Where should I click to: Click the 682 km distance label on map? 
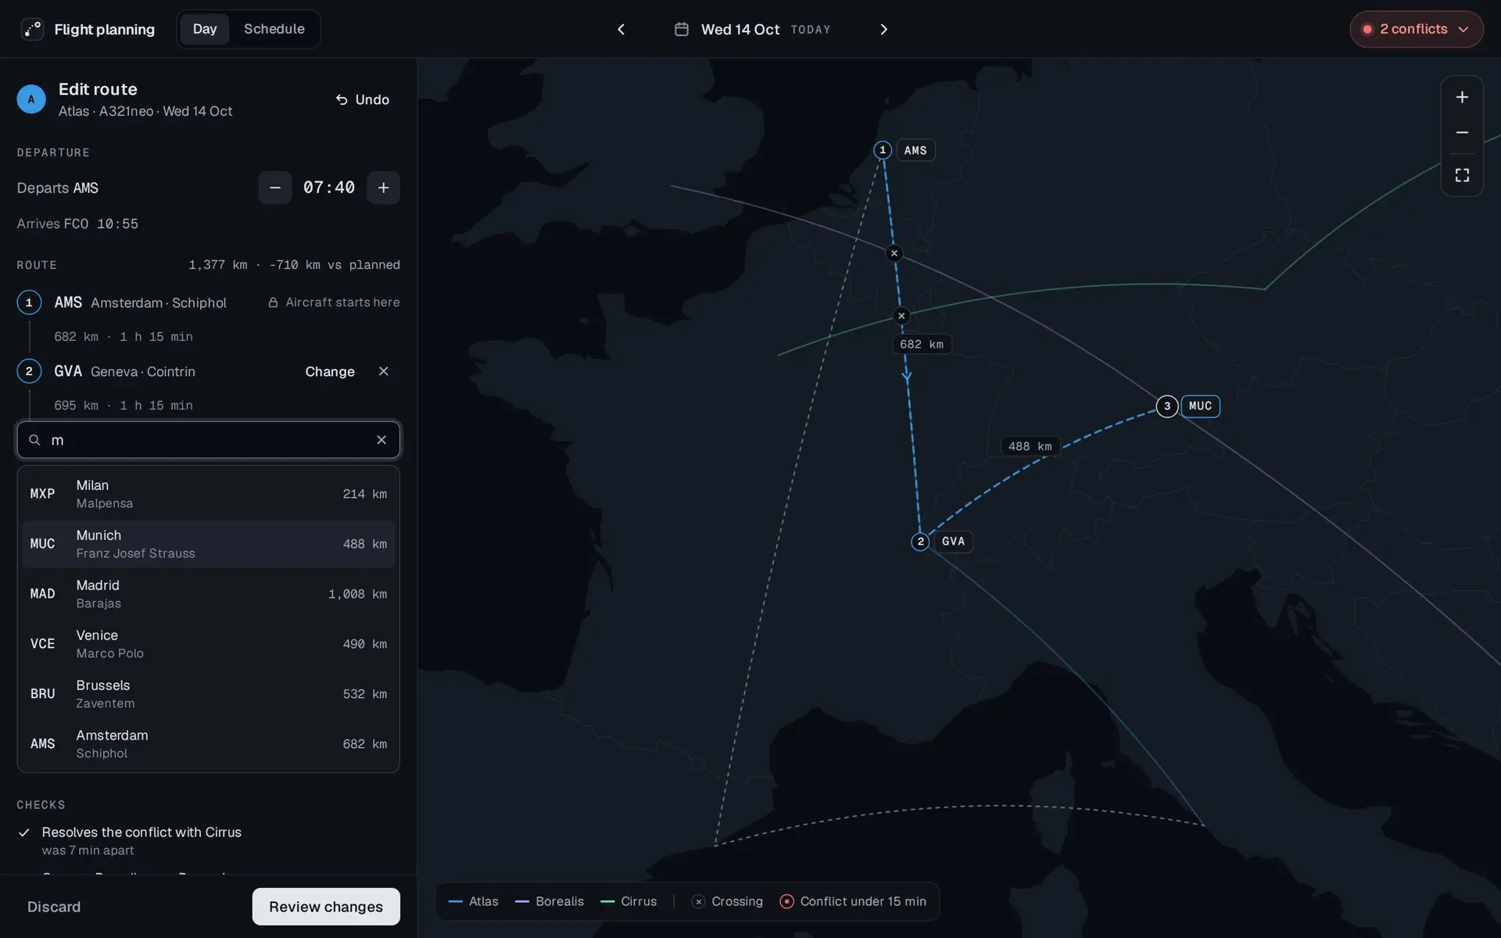(x=922, y=344)
